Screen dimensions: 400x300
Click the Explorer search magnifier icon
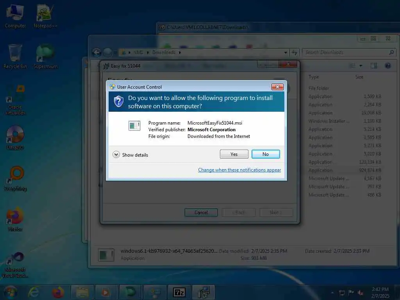(391, 52)
